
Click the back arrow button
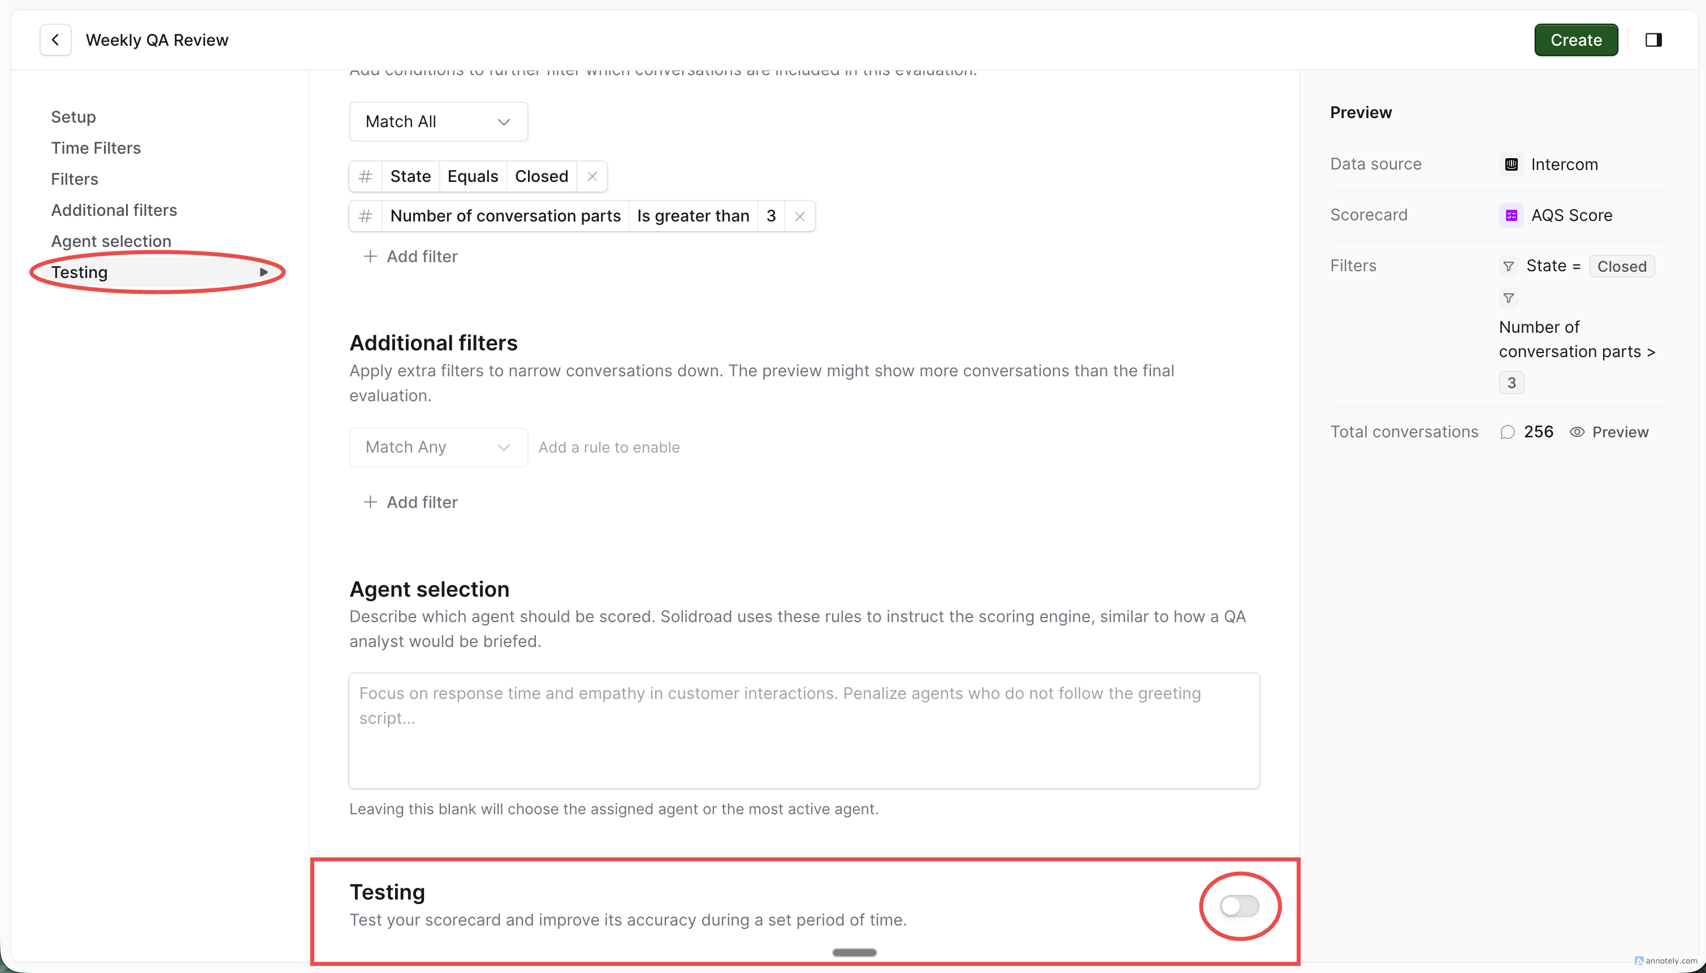coord(55,40)
